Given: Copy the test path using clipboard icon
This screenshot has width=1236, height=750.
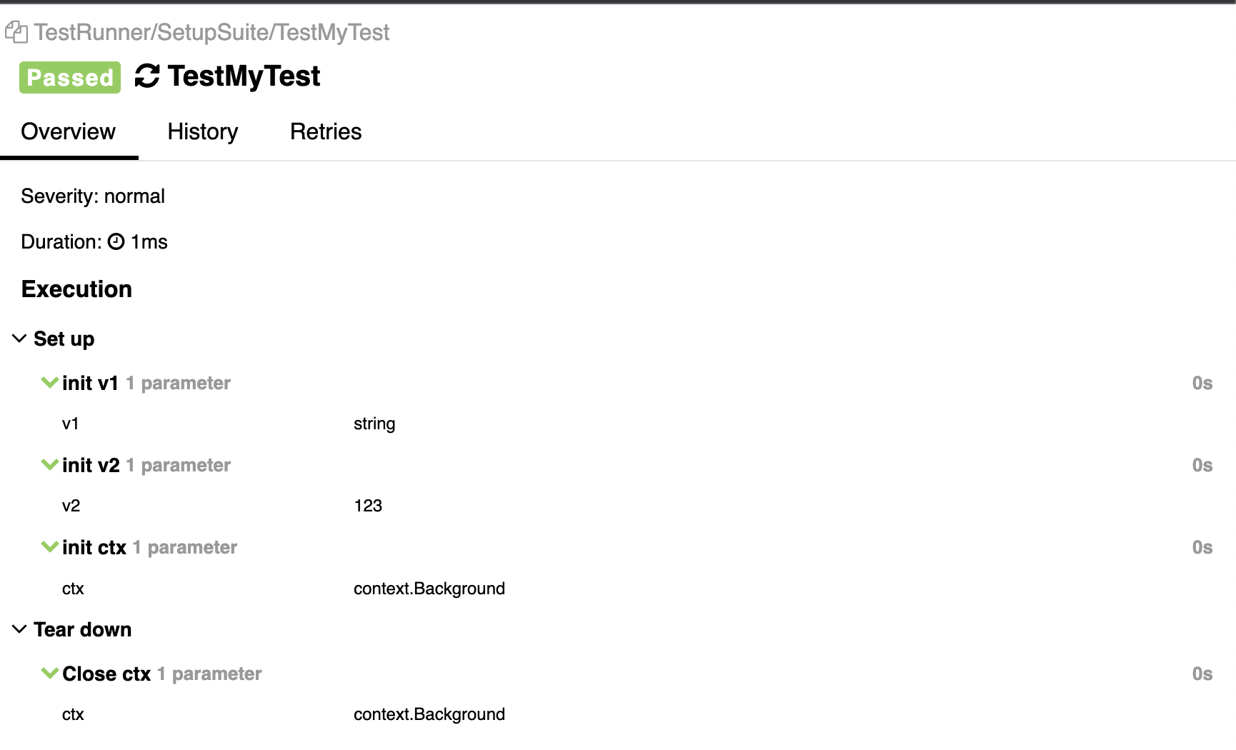Looking at the screenshot, I should coord(16,32).
